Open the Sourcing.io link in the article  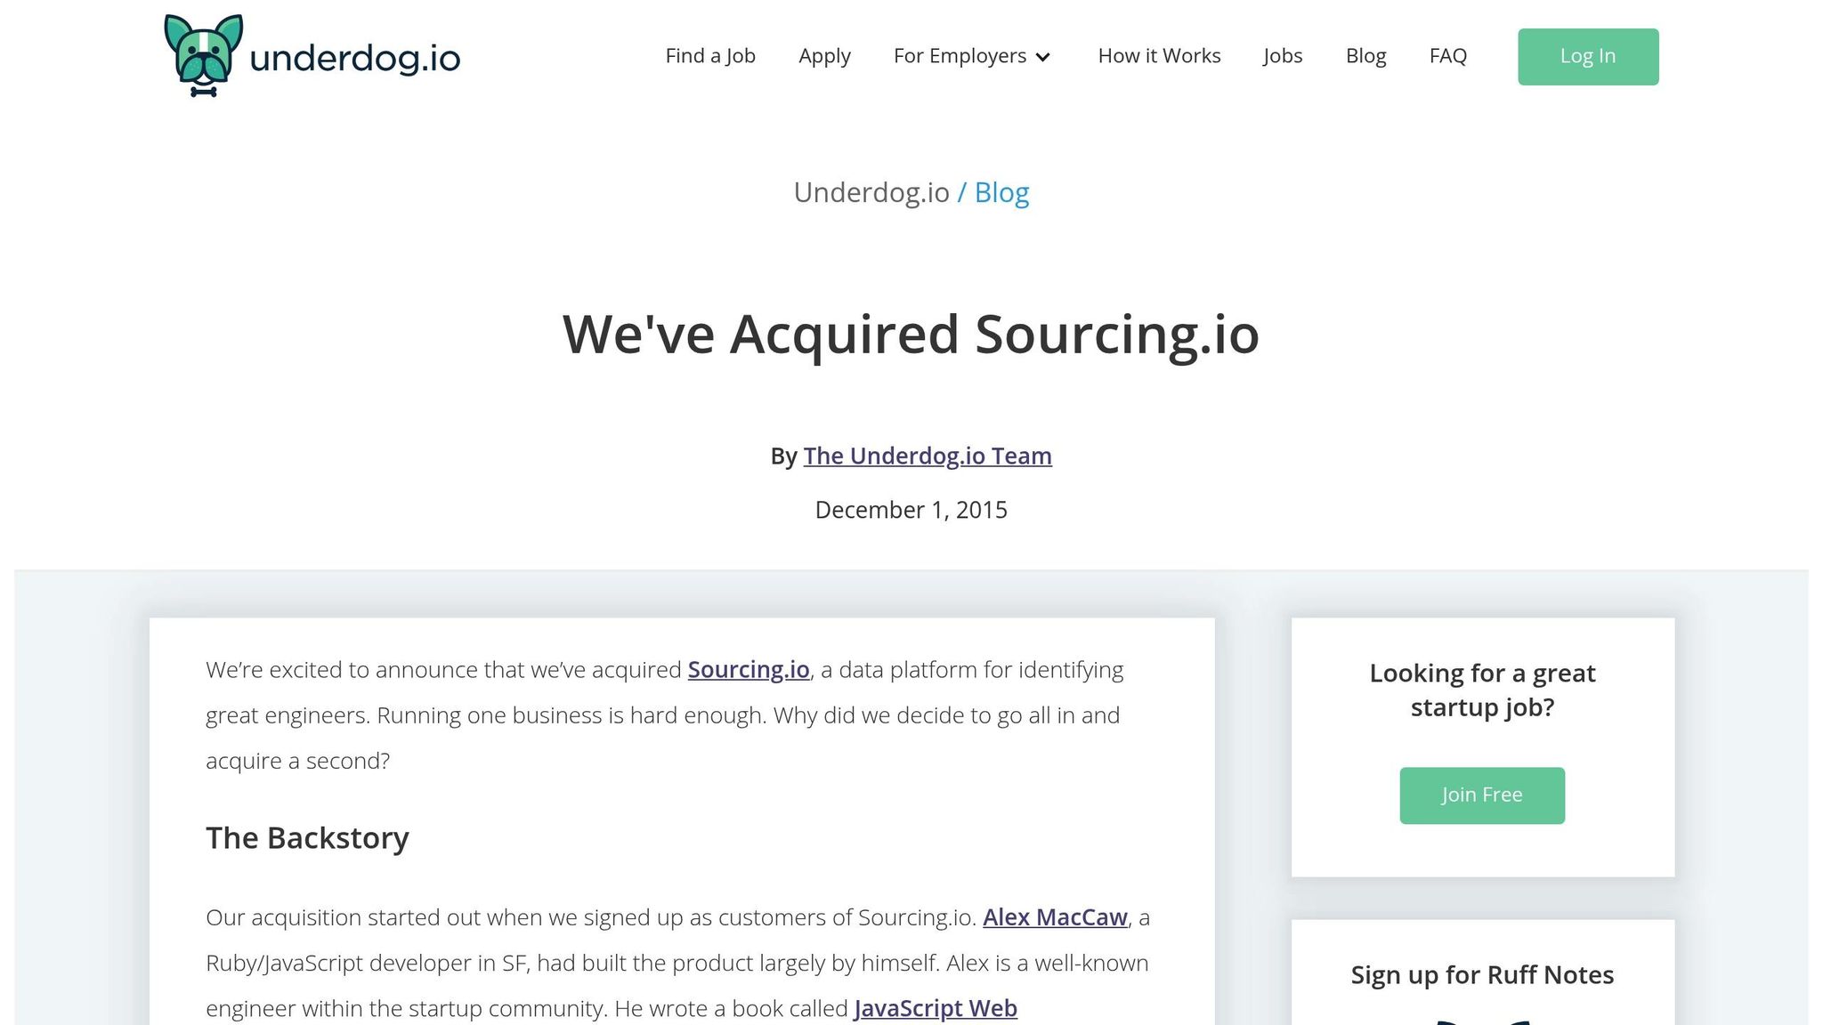[748, 669]
